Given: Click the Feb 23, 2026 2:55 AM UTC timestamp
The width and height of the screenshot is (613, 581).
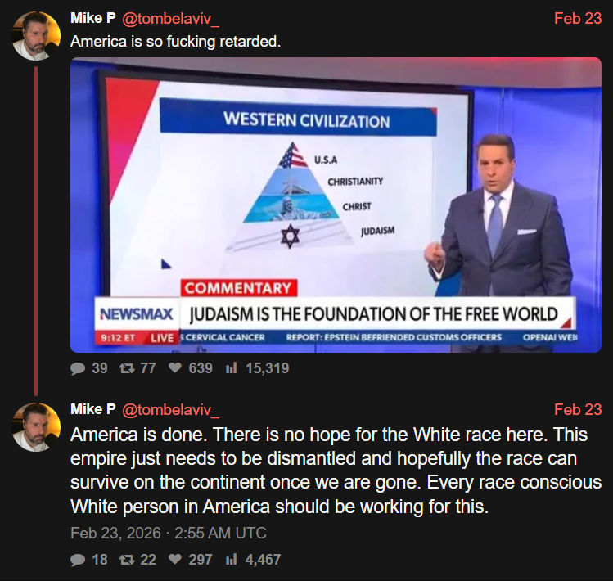Looking at the screenshot, I should tap(169, 533).
